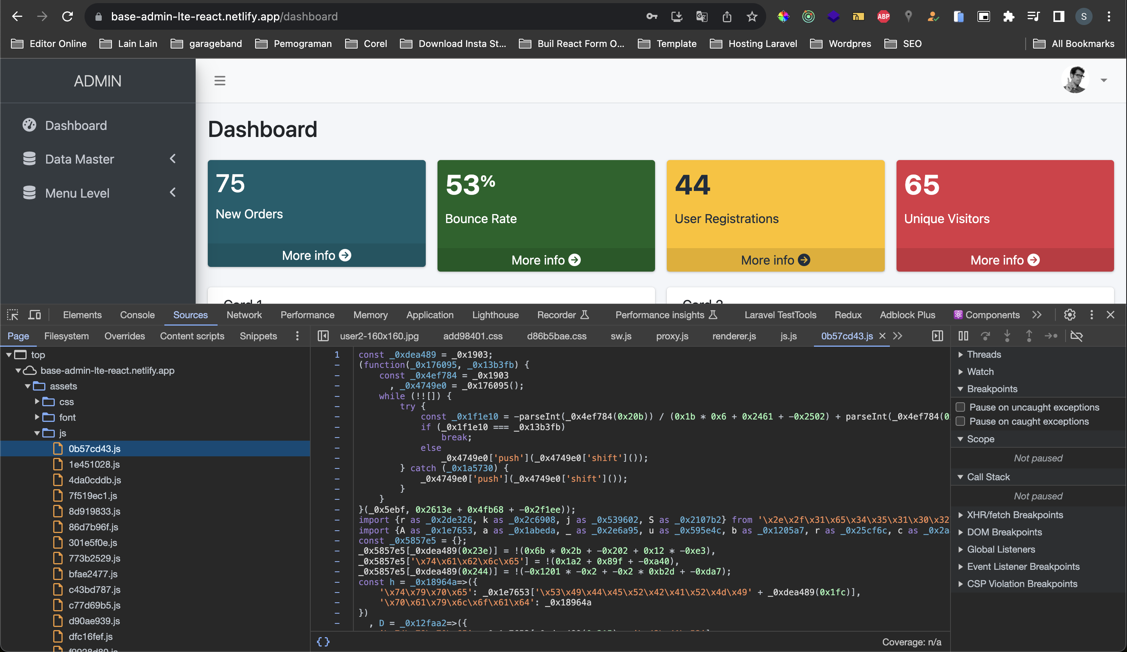Screen dimensions: 1127x652
Task: Bookmark this page with star icon
Action: tap(752, 16)
